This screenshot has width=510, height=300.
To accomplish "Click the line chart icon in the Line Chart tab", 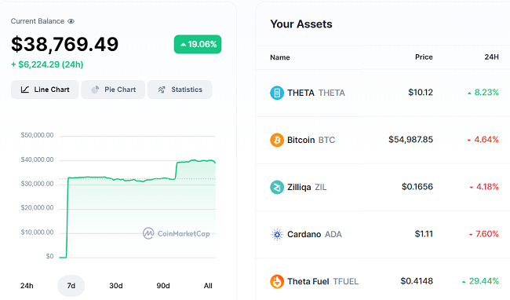I will tap(25, 90).
